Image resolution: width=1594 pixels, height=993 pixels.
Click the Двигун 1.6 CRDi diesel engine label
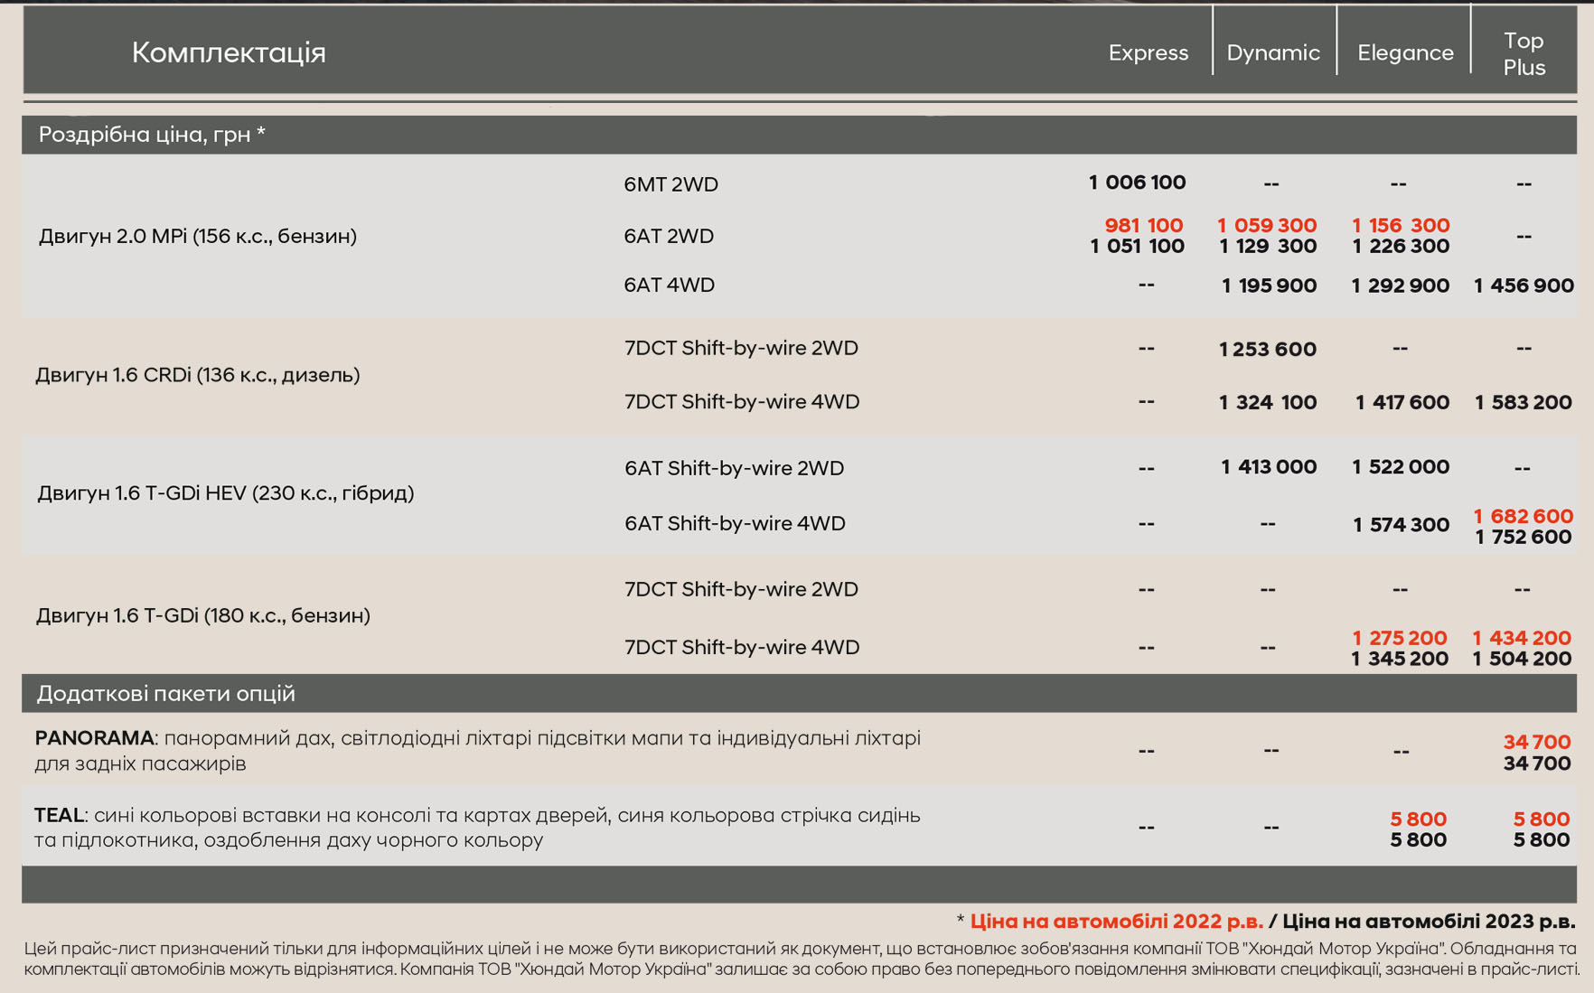pyautogui.click(x=197, y=375)
